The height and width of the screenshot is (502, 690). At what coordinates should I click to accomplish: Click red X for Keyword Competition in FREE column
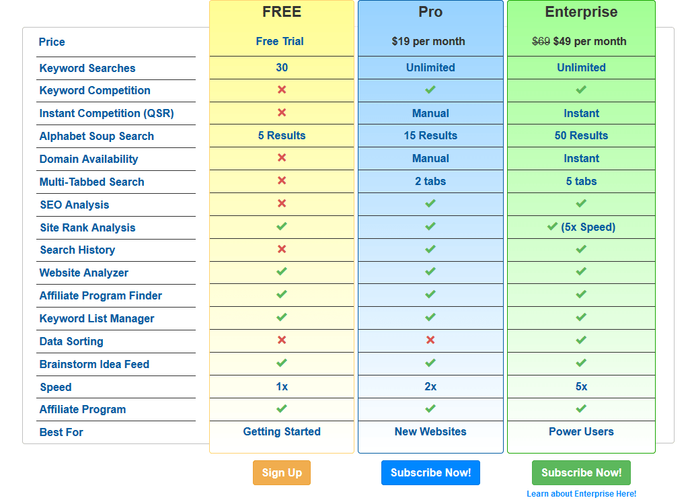(x=282, y=89)
